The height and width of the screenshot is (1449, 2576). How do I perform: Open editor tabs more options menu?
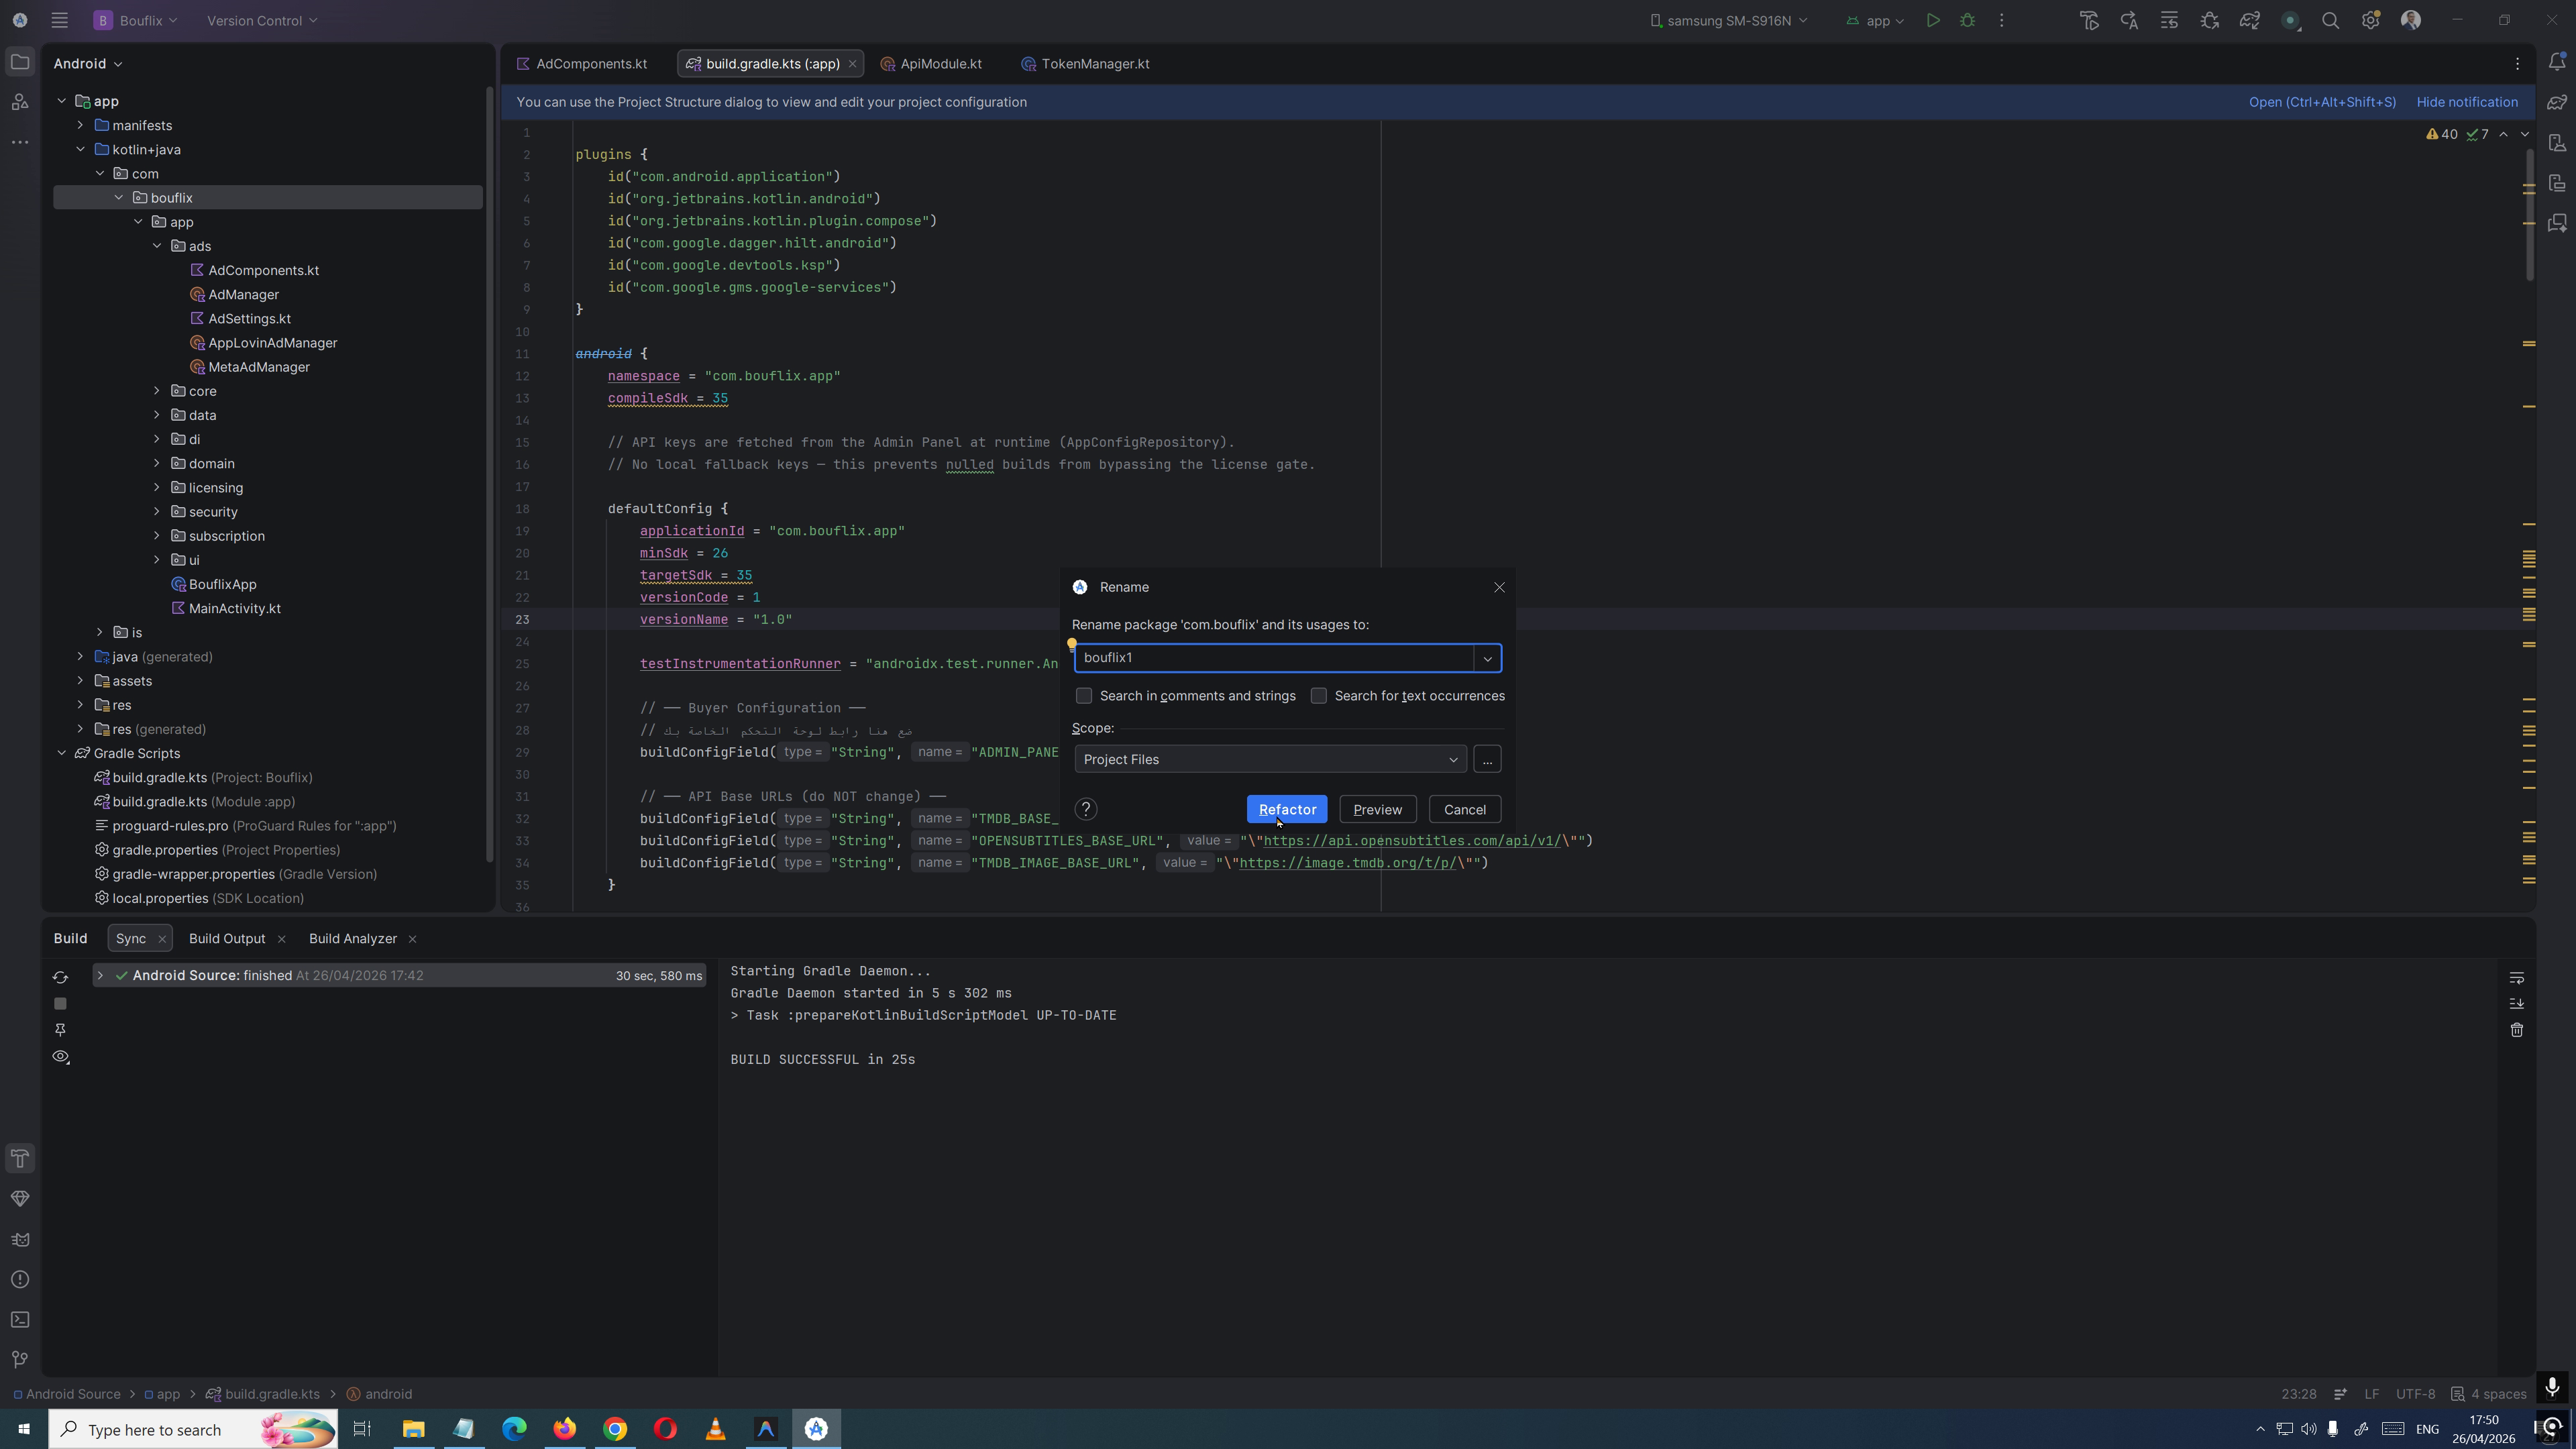click(2517, 63)
